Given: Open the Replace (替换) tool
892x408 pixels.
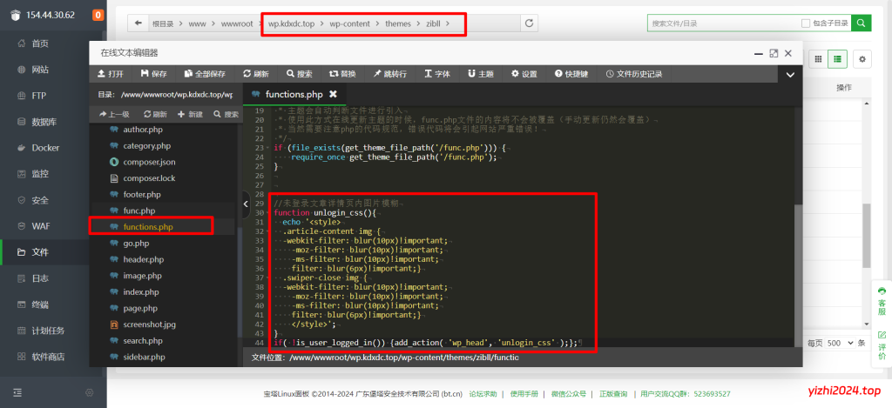Looking at the screenshot, I should pos(342,74).
